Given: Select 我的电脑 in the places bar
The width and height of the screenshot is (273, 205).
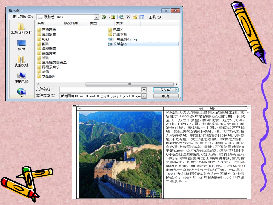Looking at the screenshot, I should [x=22, y=78].
